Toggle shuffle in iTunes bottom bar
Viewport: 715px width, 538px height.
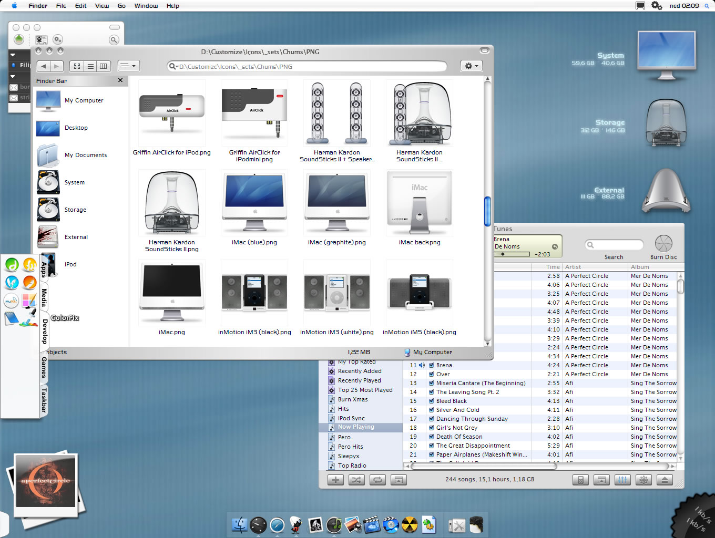[356, 480]
